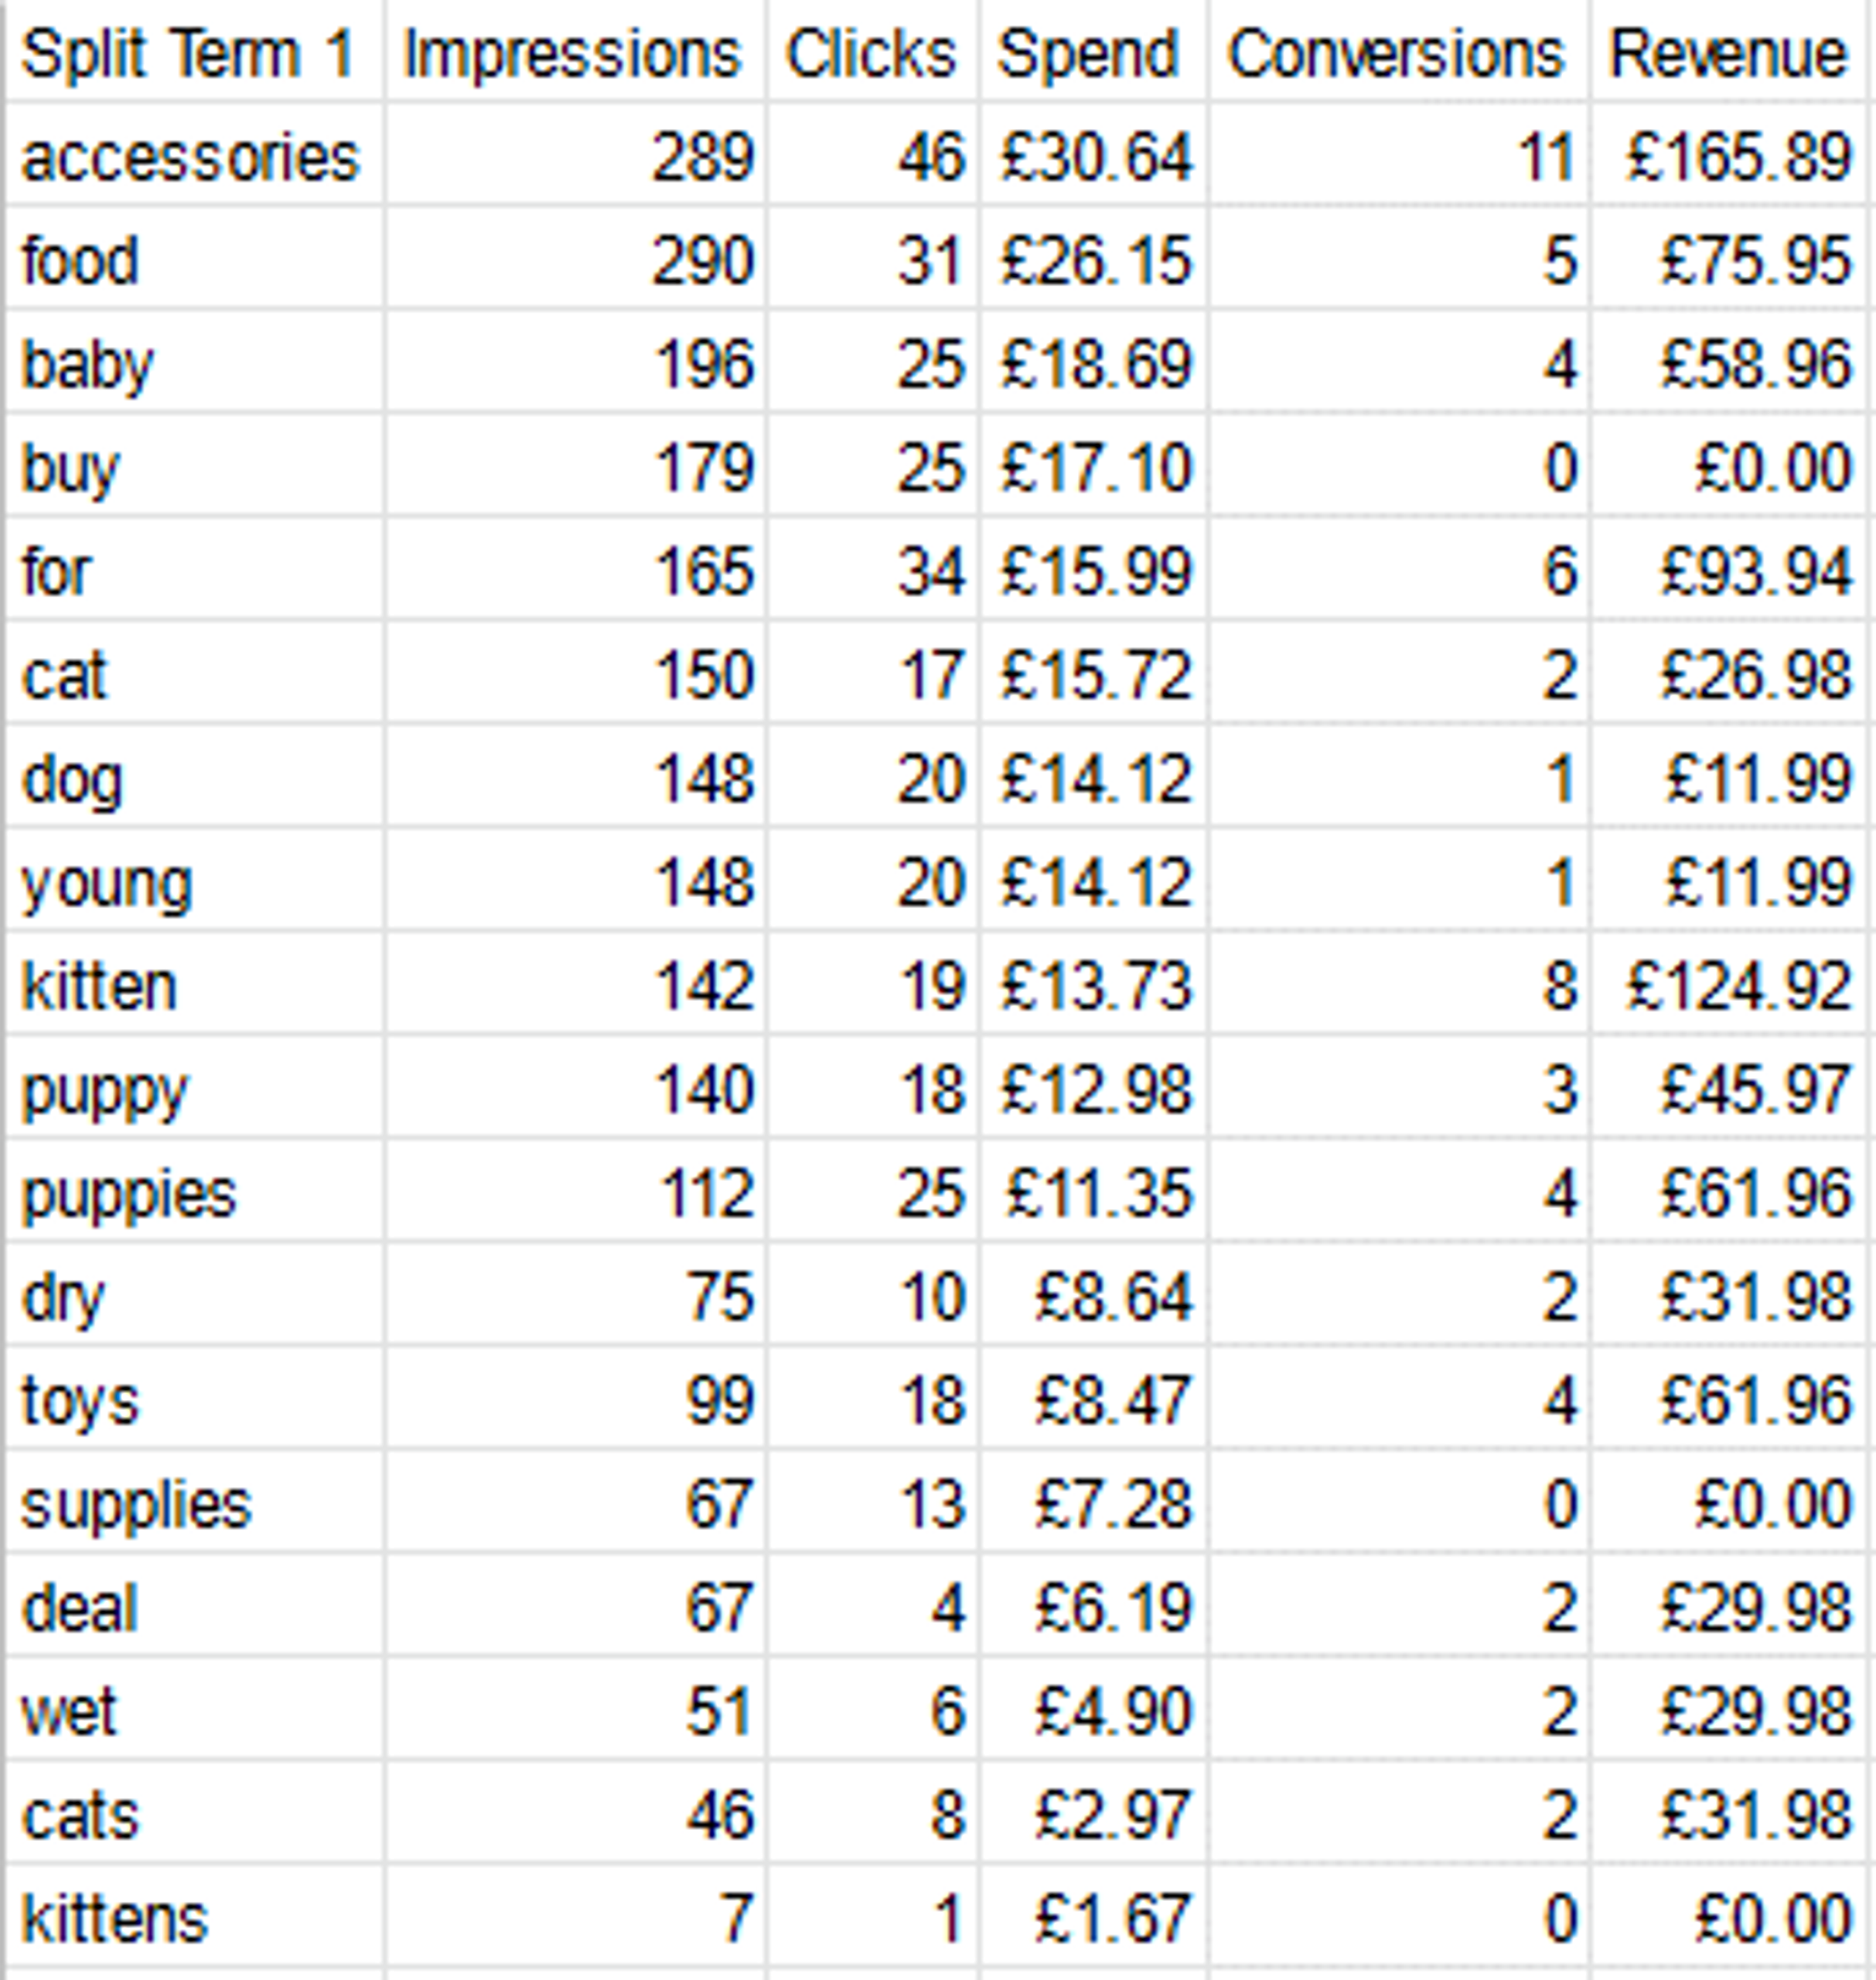Screen dimensions: 1876x1980
Task: Click the 290 impressions cell
Action: (x=575, y=260)
